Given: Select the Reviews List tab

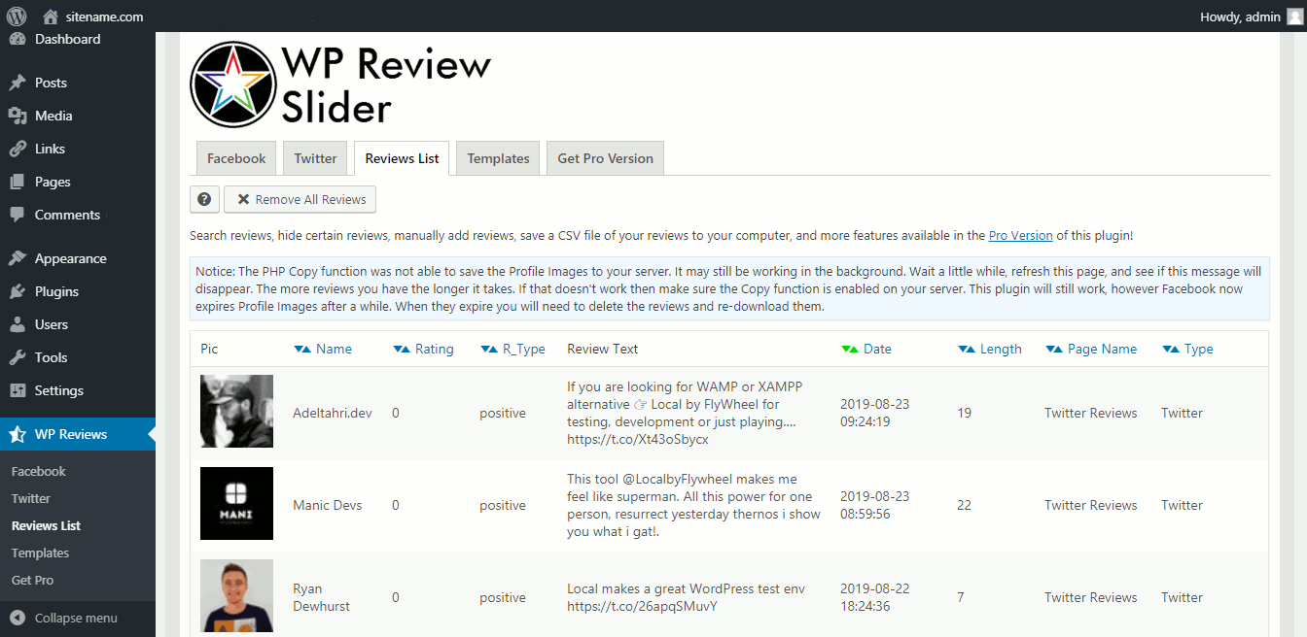Looking at the screenshot, I should click(x=402, y=158).
